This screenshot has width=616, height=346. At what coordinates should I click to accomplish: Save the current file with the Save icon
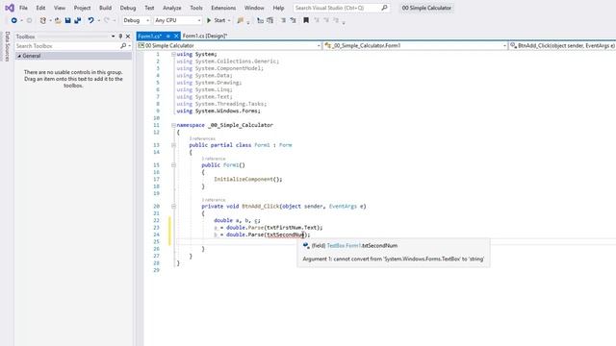[67, 20]
